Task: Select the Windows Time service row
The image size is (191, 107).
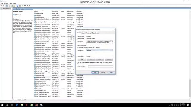Action: coord(58,75)
